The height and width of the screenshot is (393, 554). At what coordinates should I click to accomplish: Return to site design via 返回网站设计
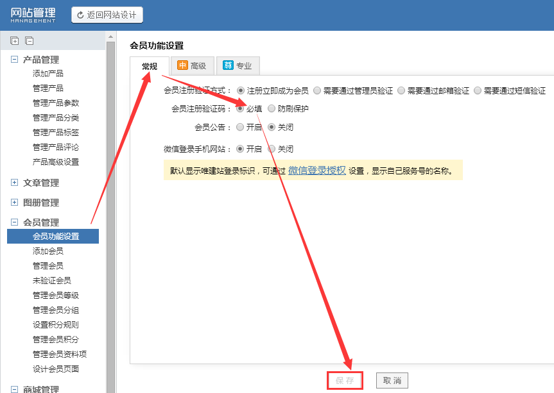[107, 15]
